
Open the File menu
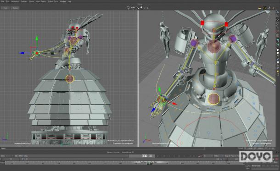click(x=2, y=1)
